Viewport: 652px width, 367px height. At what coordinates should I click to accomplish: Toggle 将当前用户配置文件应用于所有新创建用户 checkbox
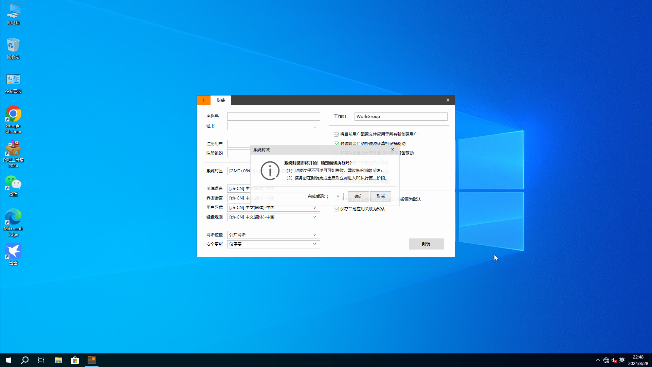coord(336,134)
